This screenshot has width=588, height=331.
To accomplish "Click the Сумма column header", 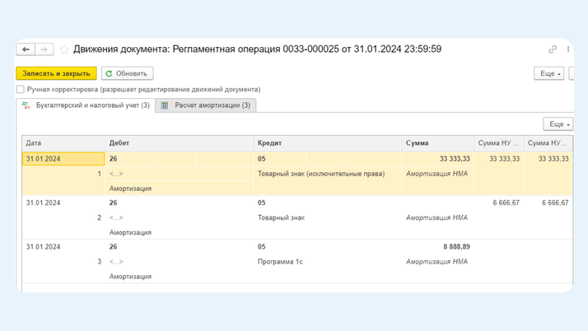I will [437, 143].
